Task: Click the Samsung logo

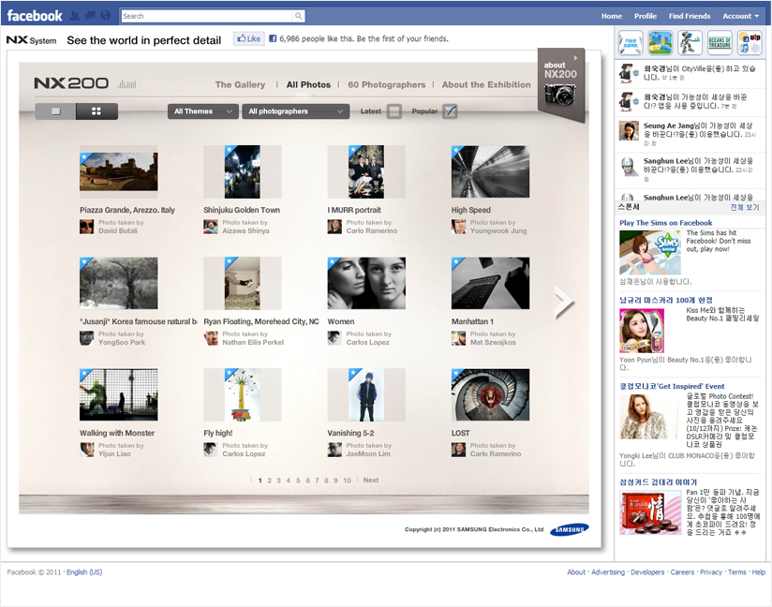Action: click(569, 529)
